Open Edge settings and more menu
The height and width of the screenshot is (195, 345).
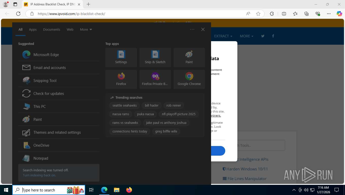329,14
